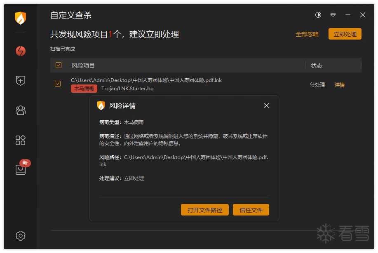The width and height of the screenshot is (378, 253).
Task: Click the 扫描已完成 status text
Action: [63, 49]
